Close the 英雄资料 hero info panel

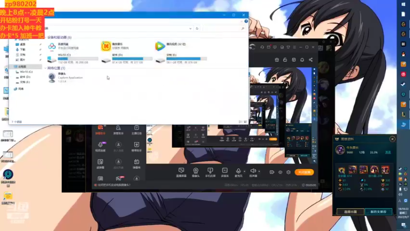coord(392,139)
